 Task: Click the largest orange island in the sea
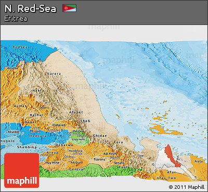165,130
